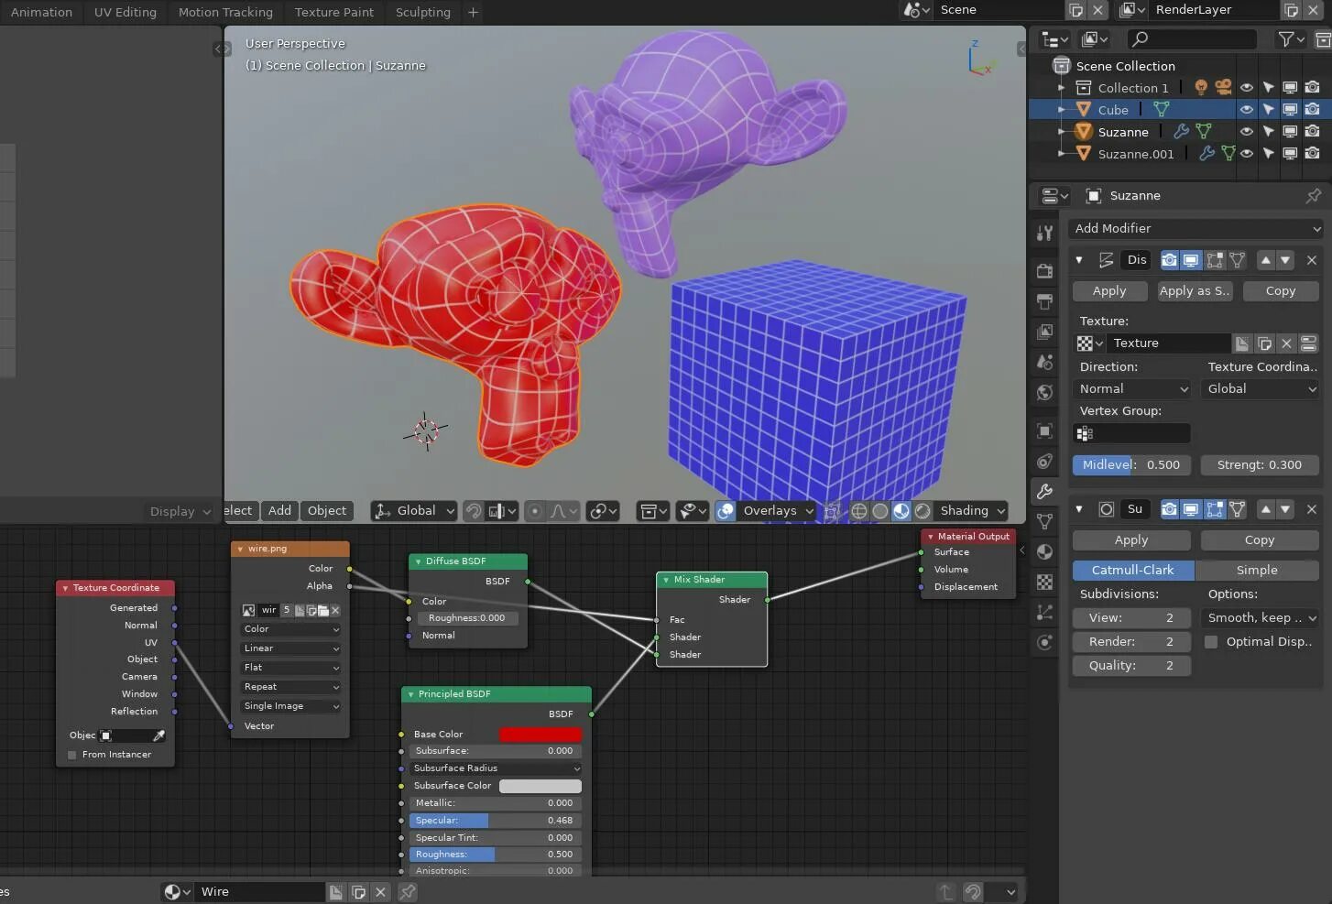Open the Object Constraints properties tab icon
Viewport: 1332px width, 904px height.
1044,461
